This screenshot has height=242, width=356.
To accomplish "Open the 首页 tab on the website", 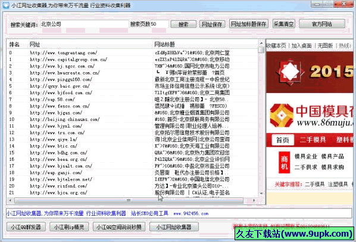I will pyautogui.click(x=283, y=140).
